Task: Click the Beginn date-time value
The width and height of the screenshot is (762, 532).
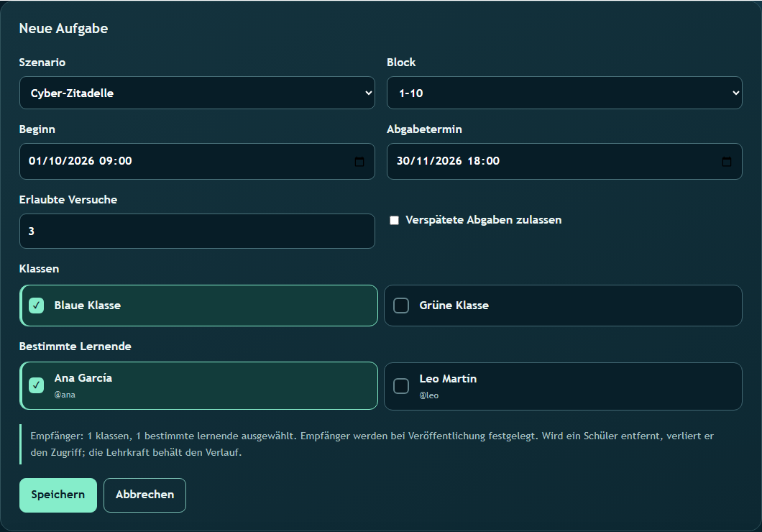Action: tap(81, 161)
